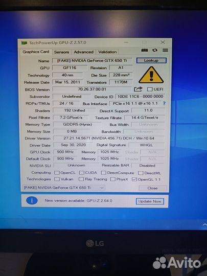Click the Pixel Fillrate value 7.2 GPixel/s
Viewport: 207px width, 276px height.
pyautogui.click(x=71, y=118)
